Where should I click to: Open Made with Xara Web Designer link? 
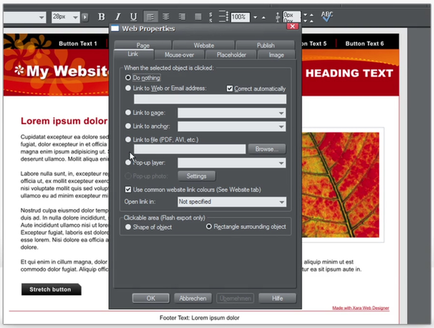tap(361, 308)
